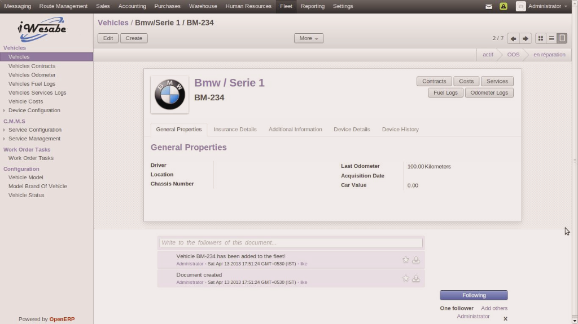
Task: Switch to kanban view icon
Action: point(541,38)
